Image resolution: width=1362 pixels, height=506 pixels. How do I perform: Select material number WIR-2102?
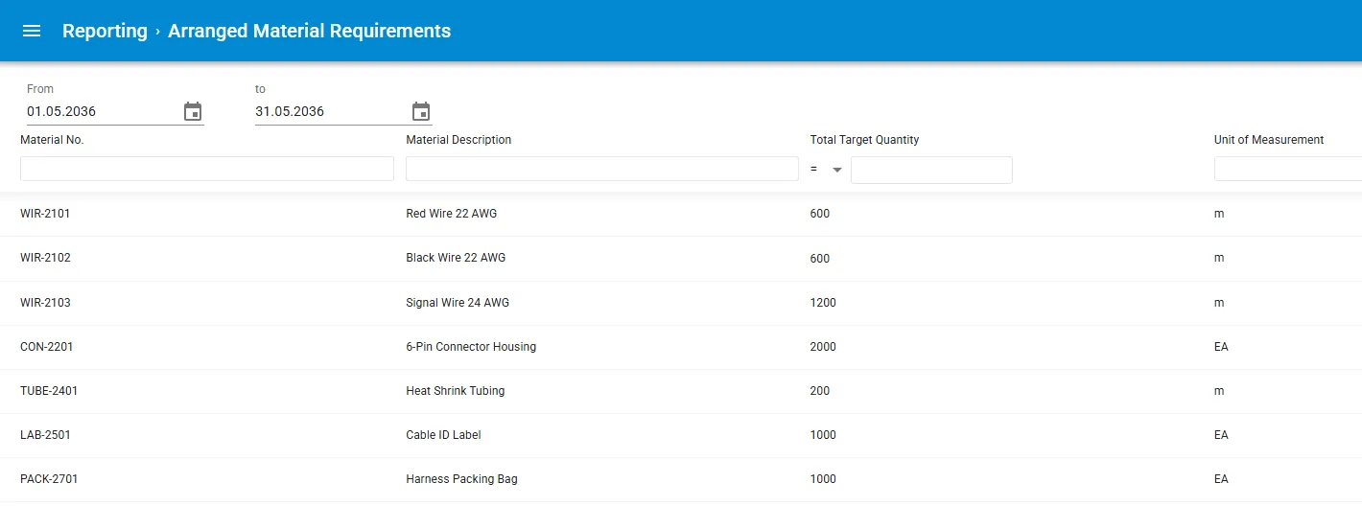click(45, 258)
